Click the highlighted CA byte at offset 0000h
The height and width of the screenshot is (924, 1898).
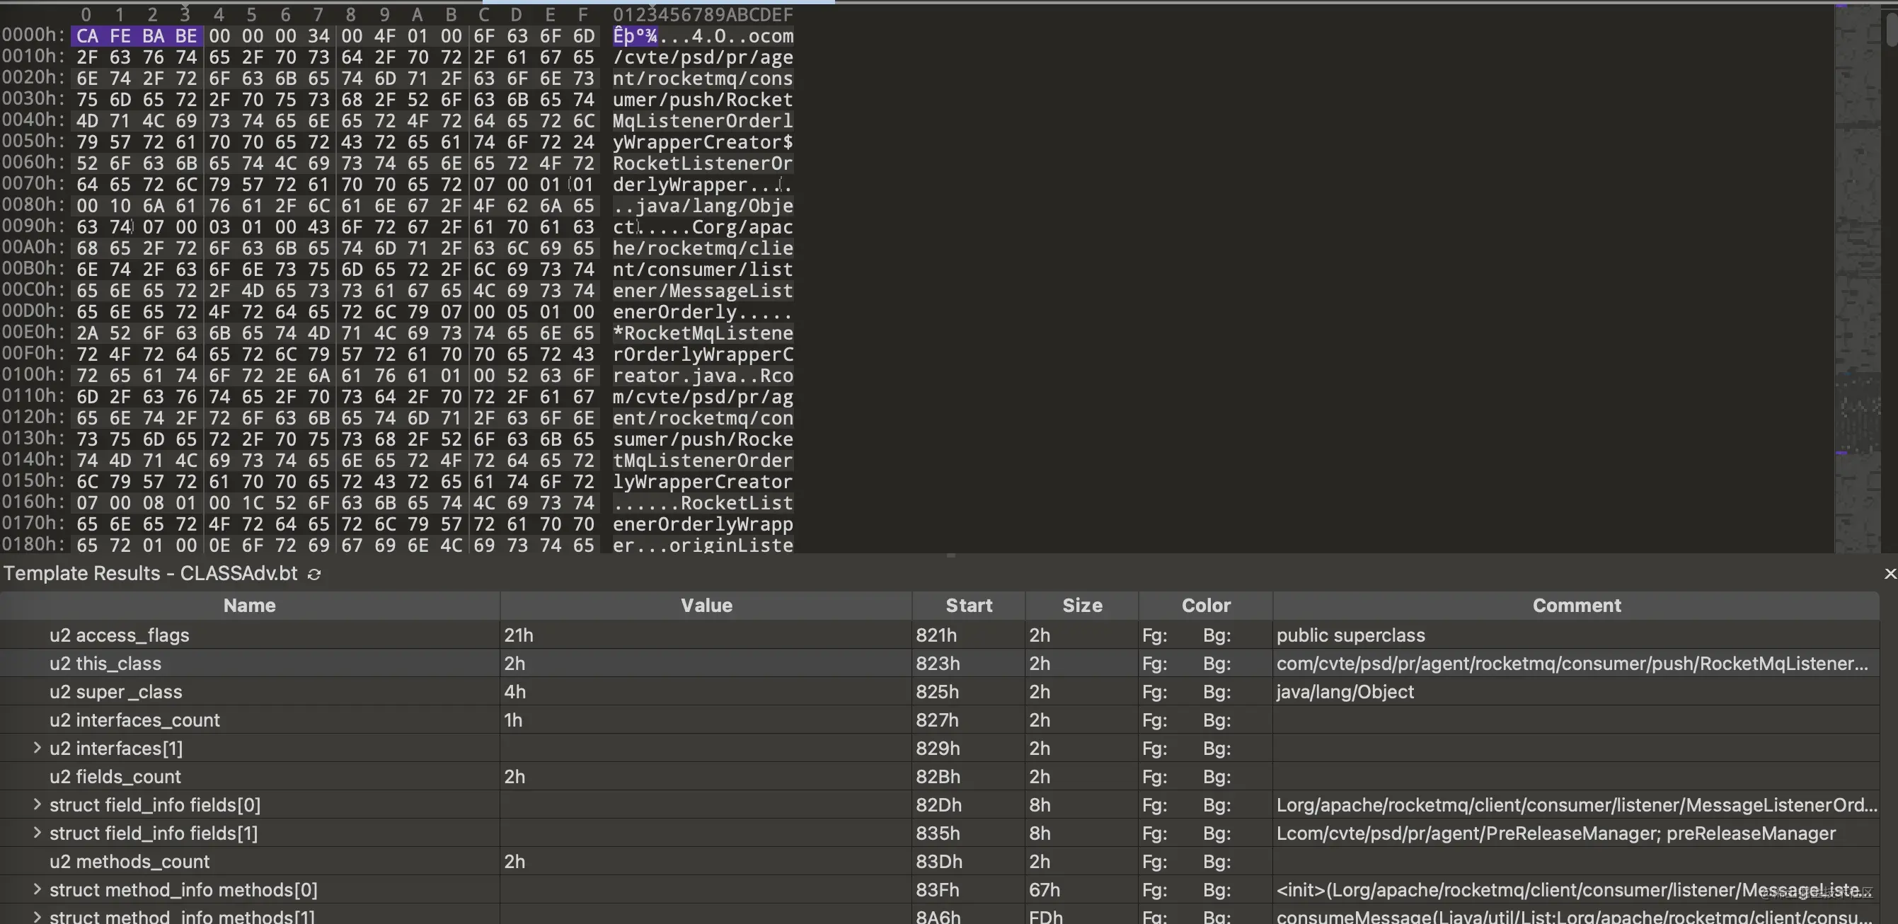click(x=87, y=36)
